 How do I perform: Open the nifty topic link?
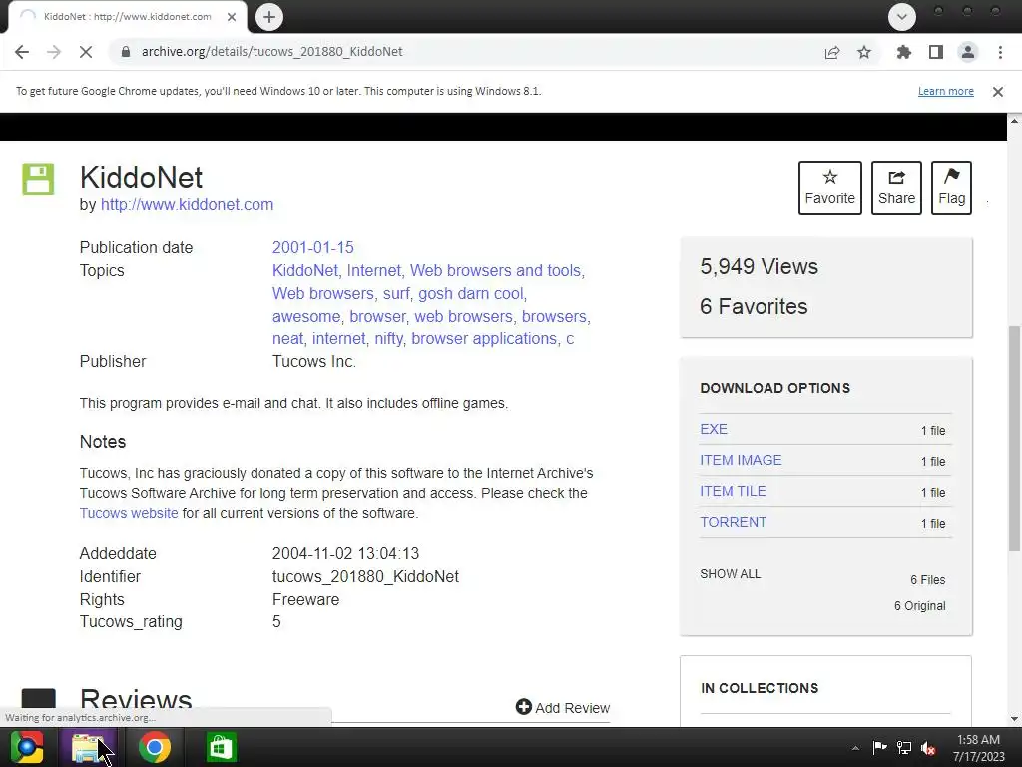389,338
